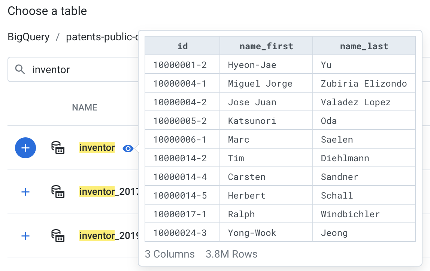Select the inventor table name
The height and width of the screenshot is (271, 430).
[x=97, y=148]
